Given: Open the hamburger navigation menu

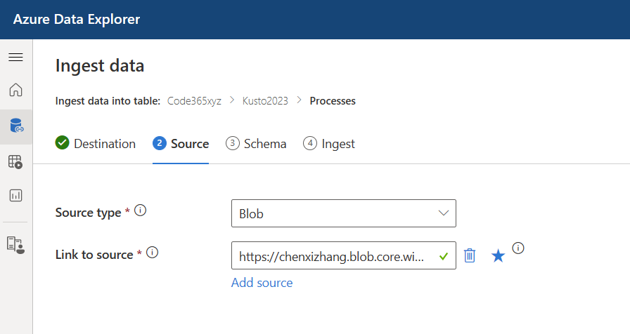Looking at the screenshot, I should coord(15,58).
